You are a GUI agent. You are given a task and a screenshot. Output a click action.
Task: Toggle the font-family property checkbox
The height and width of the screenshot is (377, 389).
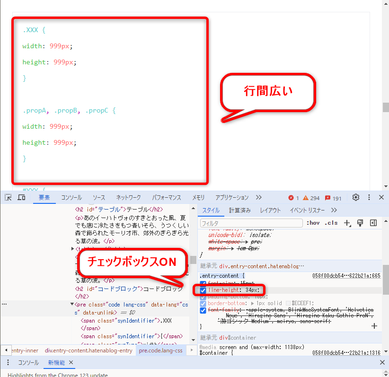click(x=203, y=310)
